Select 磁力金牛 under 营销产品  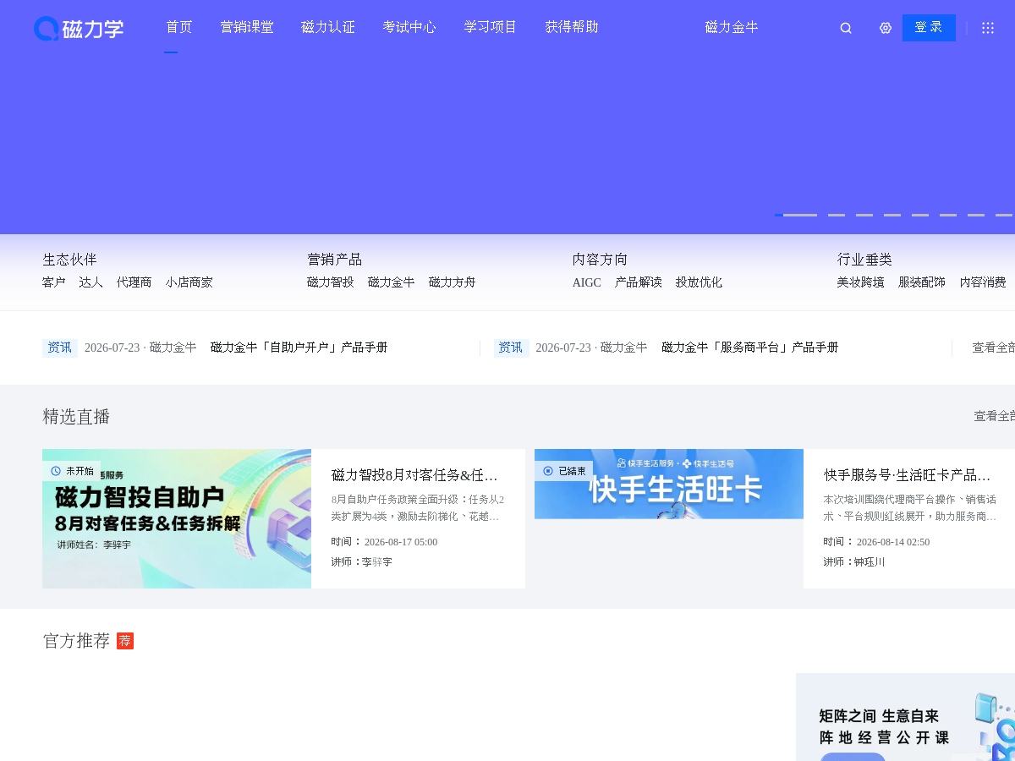pos(392,282)
